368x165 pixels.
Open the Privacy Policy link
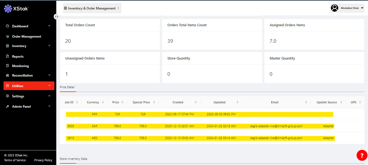click(x=43, y=160)
